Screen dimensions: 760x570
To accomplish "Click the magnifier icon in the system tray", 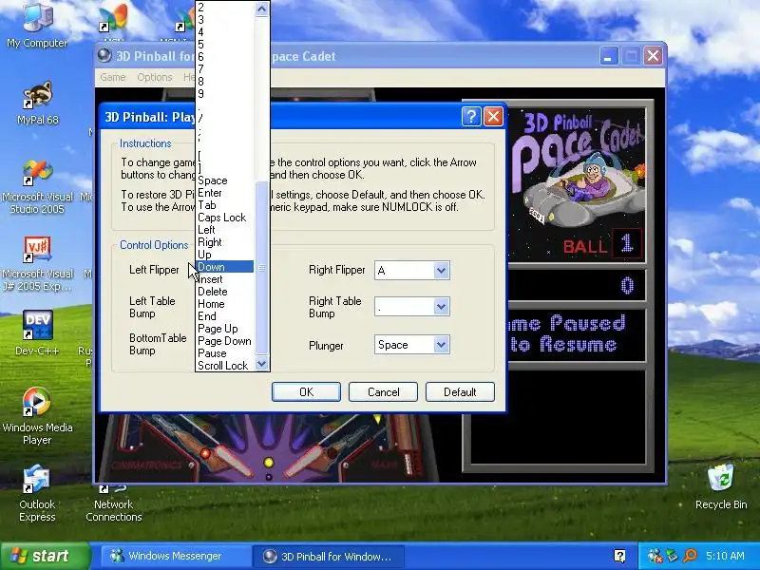I will click(x=690, y=556).
